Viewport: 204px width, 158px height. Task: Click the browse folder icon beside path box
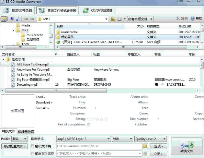[x=113, y=19]
